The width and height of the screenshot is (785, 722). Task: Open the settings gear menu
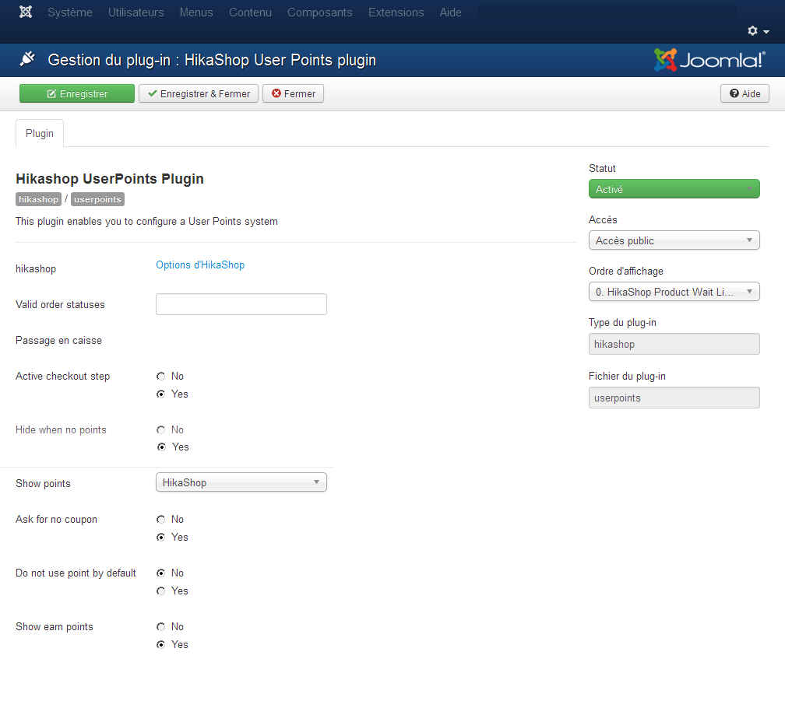tap(758, 31)
